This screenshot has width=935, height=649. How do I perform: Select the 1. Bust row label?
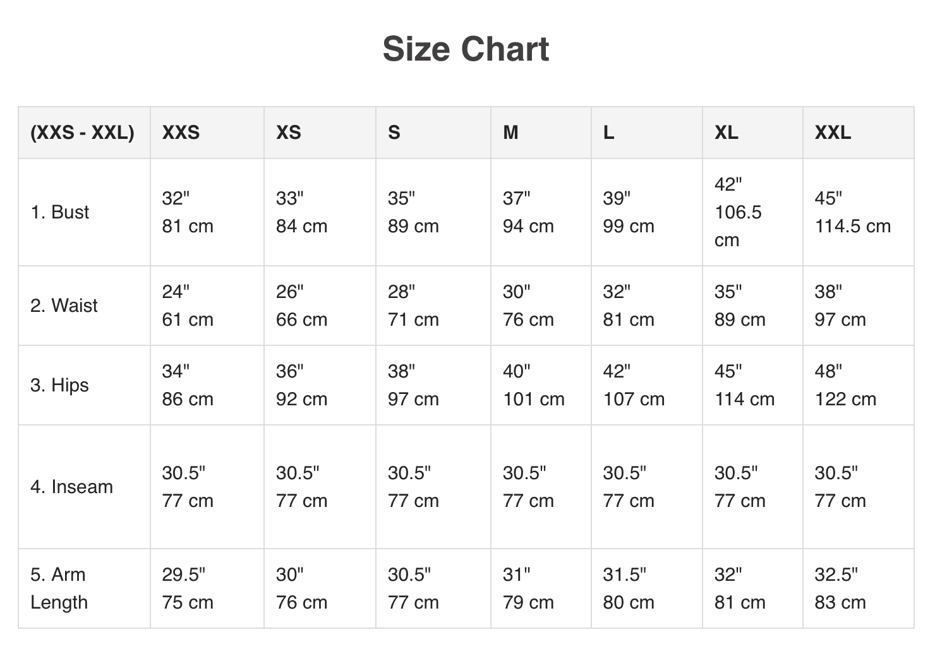click(60, 212)
